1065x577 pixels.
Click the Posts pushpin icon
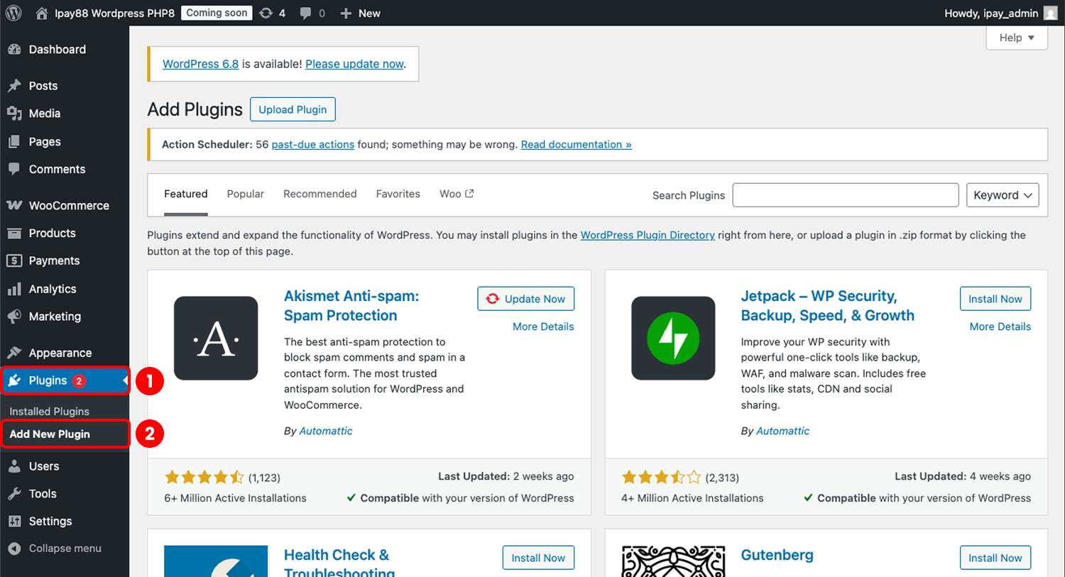[14, 86]
